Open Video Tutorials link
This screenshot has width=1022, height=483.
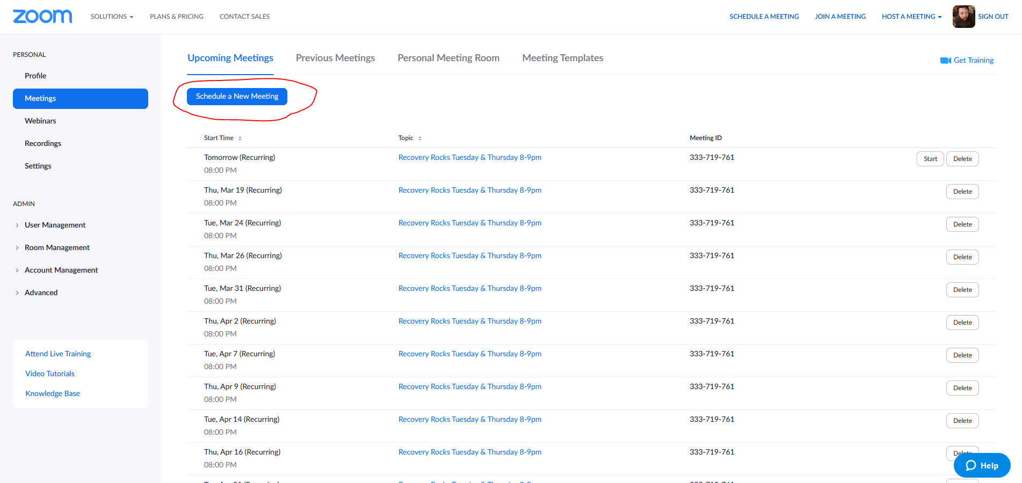click(x=50, y=374)
